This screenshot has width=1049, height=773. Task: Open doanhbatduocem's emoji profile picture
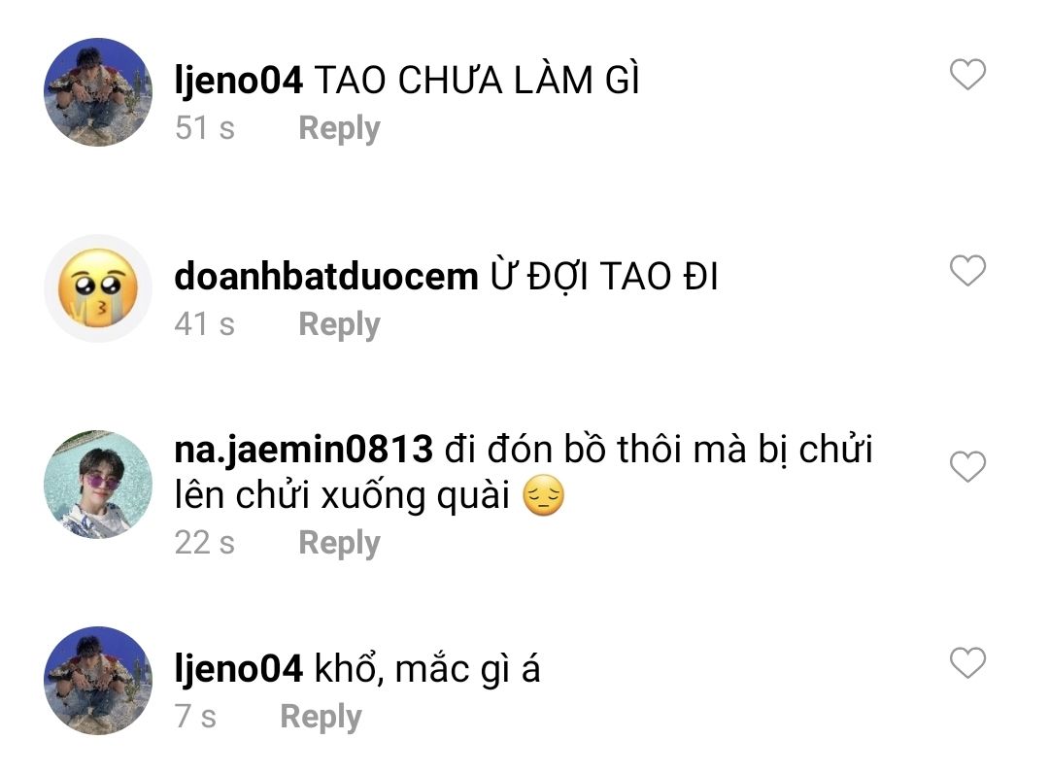pos(98,288)
